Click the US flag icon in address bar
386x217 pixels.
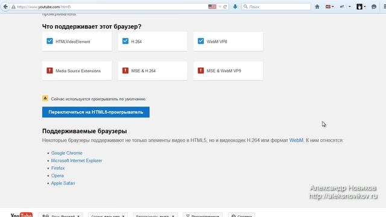(212, 7)
